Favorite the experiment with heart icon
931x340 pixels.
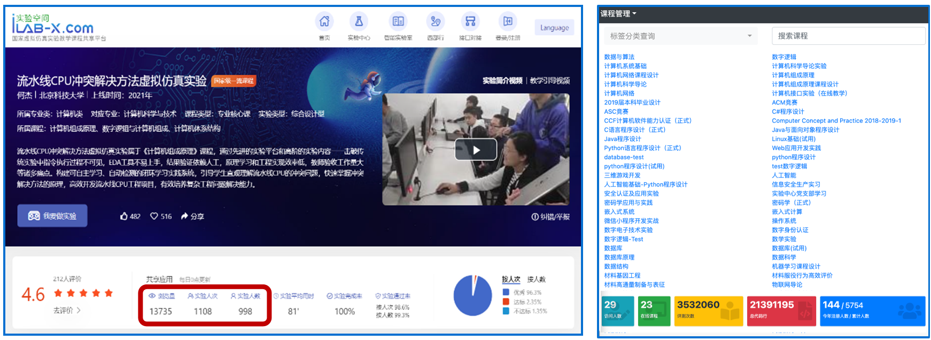click(154, 217)
